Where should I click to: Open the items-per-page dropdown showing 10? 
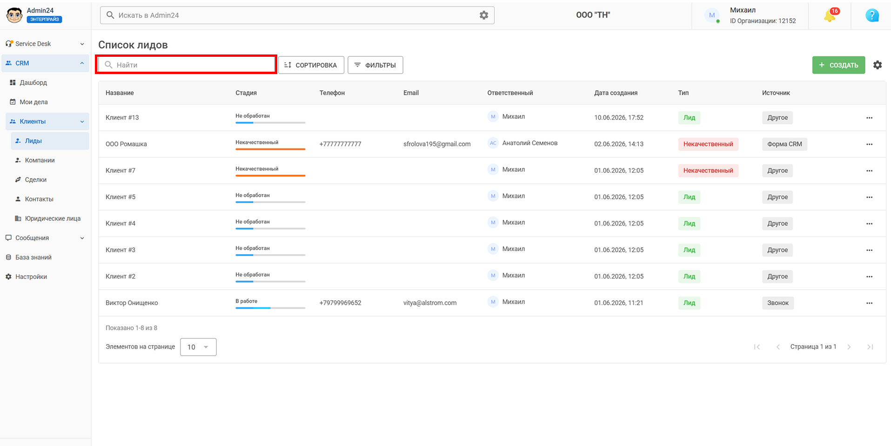coord(198,347)
